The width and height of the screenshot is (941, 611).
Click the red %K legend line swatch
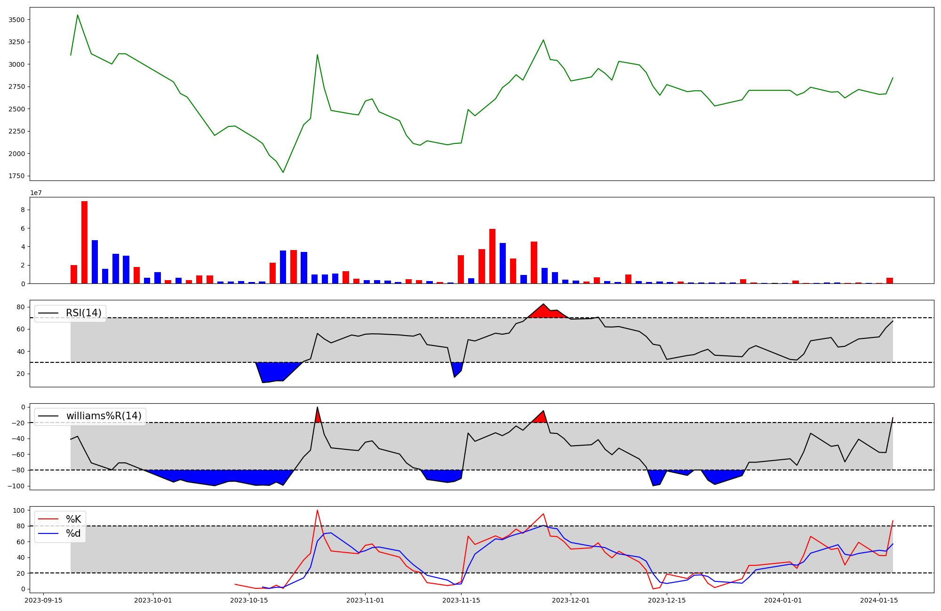[48, 519]
